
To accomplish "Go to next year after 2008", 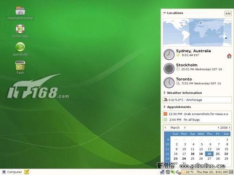I will point(229,127).
